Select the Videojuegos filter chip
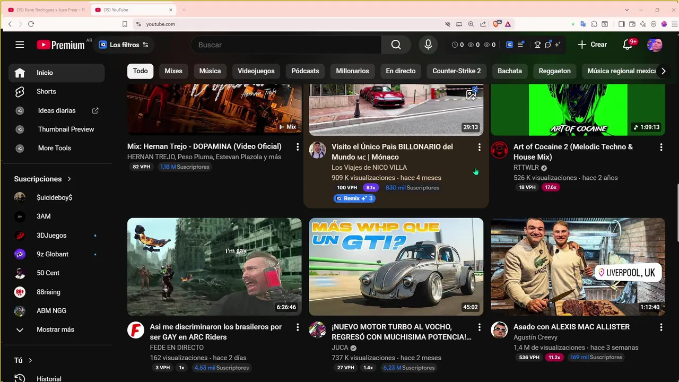This screenshot has width=679, height=382. (256, 71)
